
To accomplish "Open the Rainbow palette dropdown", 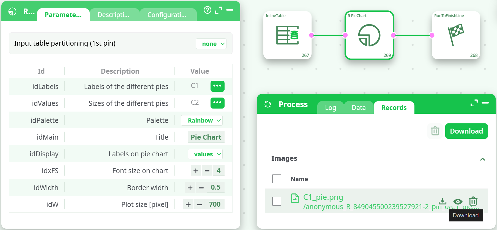I will [x=201, y=121].
